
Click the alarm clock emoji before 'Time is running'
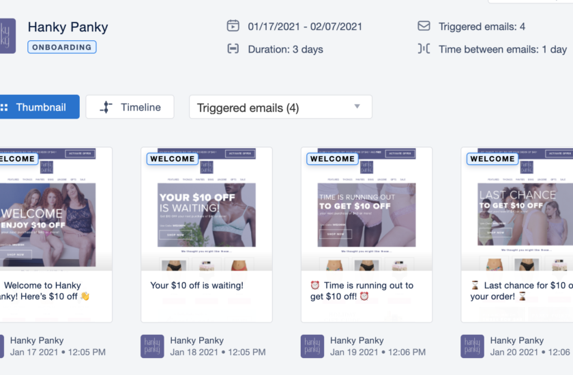coord(314,285)
